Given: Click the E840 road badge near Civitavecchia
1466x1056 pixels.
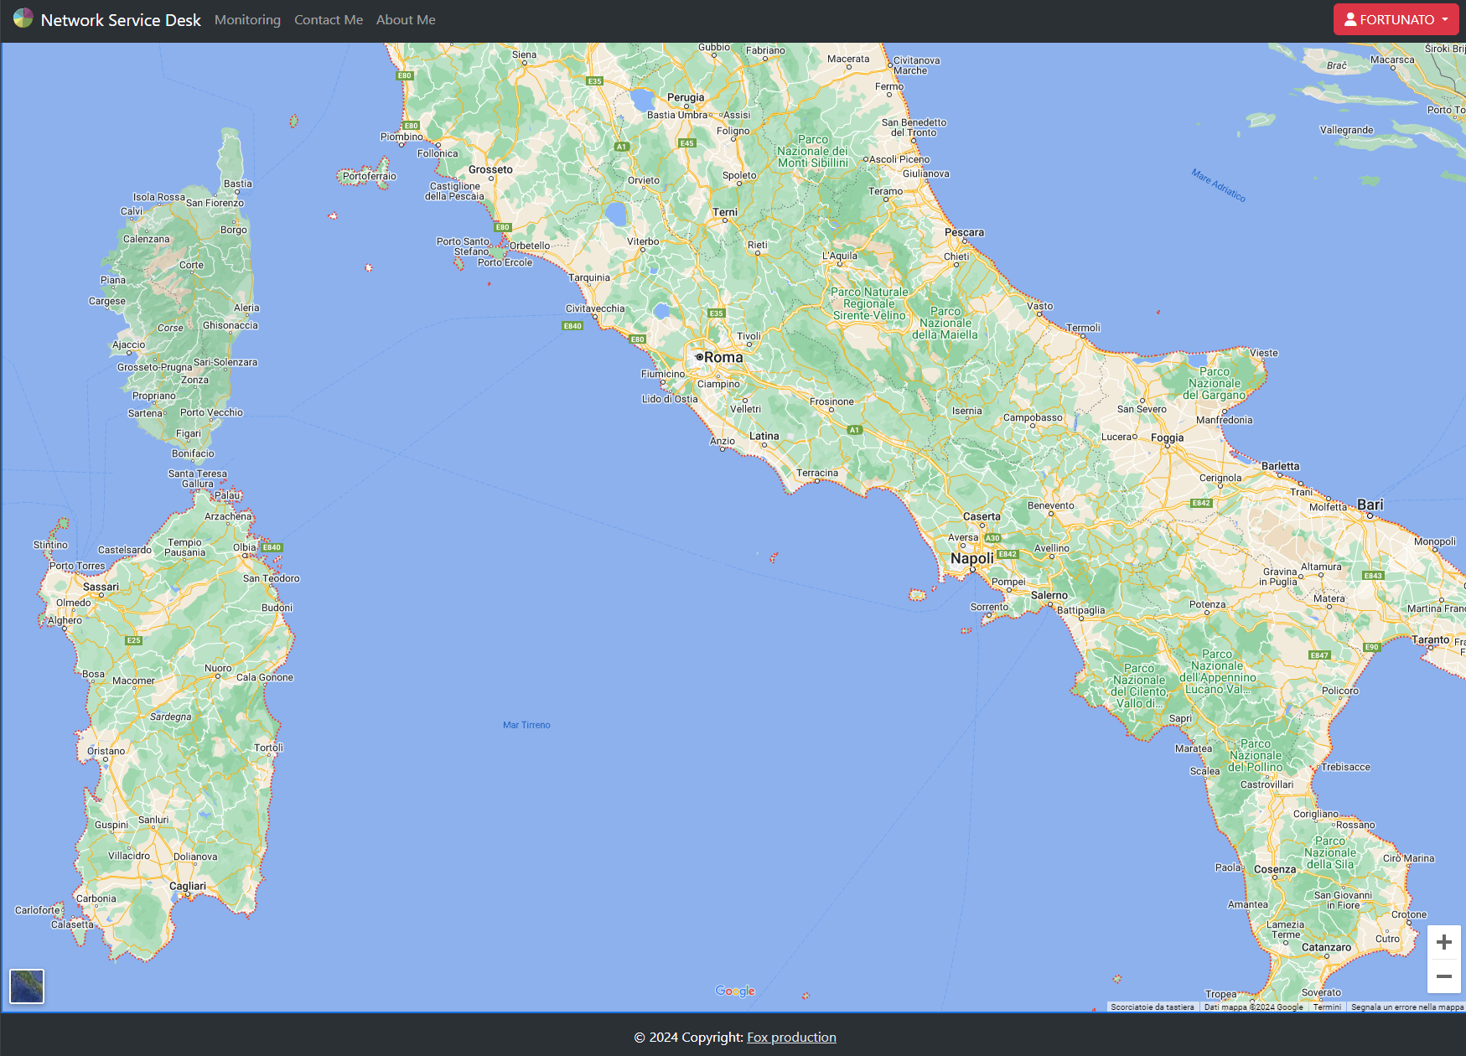Looking at the screenshot, I should pyautogui.click(x=572, y=326).
